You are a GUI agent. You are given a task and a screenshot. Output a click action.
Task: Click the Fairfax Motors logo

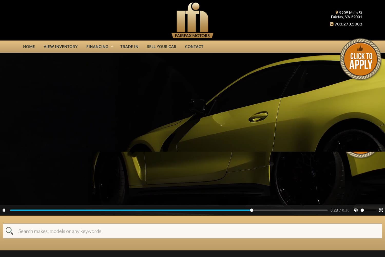pyautogui.click(x=192, y=21)
